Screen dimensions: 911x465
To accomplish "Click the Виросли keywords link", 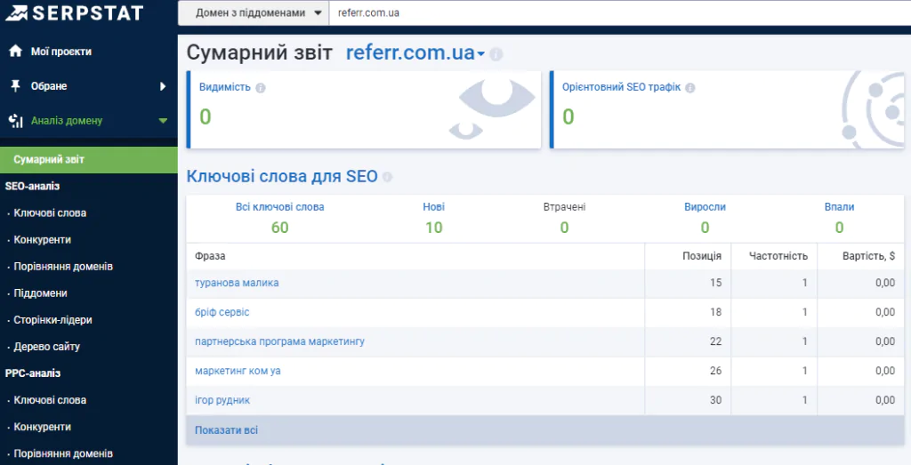I will pos(705,206).
